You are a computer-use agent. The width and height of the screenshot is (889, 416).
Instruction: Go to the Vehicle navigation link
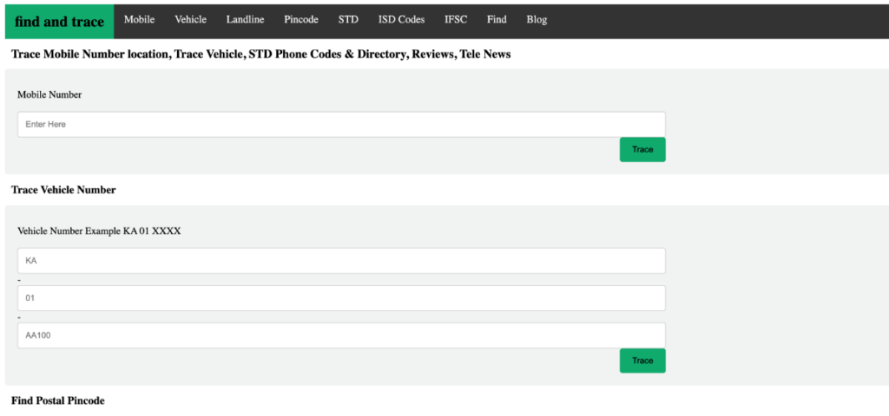190,20
